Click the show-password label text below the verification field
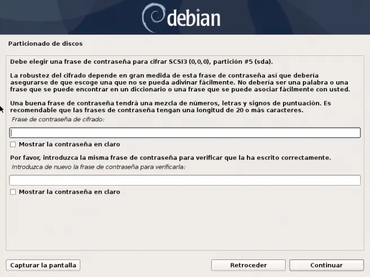The image size is (370, 277). (69, 192)
